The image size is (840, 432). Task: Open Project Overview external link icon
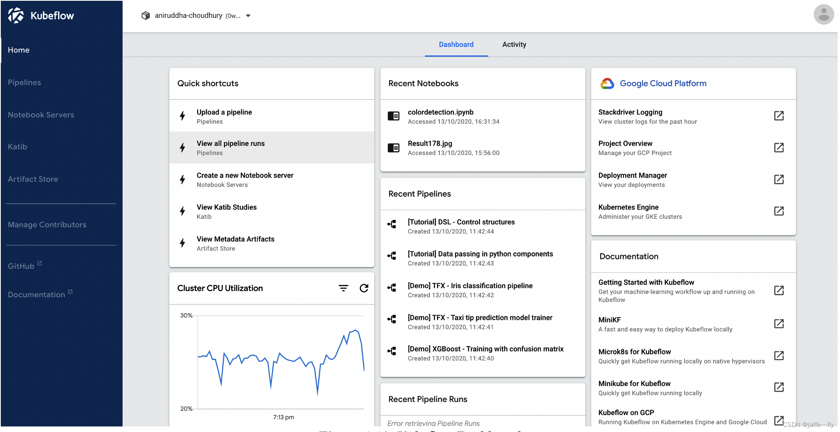pyautogui.click(x=779, y=147)
